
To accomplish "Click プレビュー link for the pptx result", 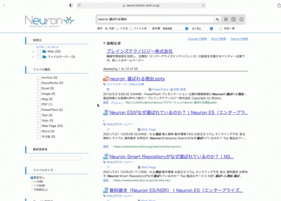I will pos(117,103).
